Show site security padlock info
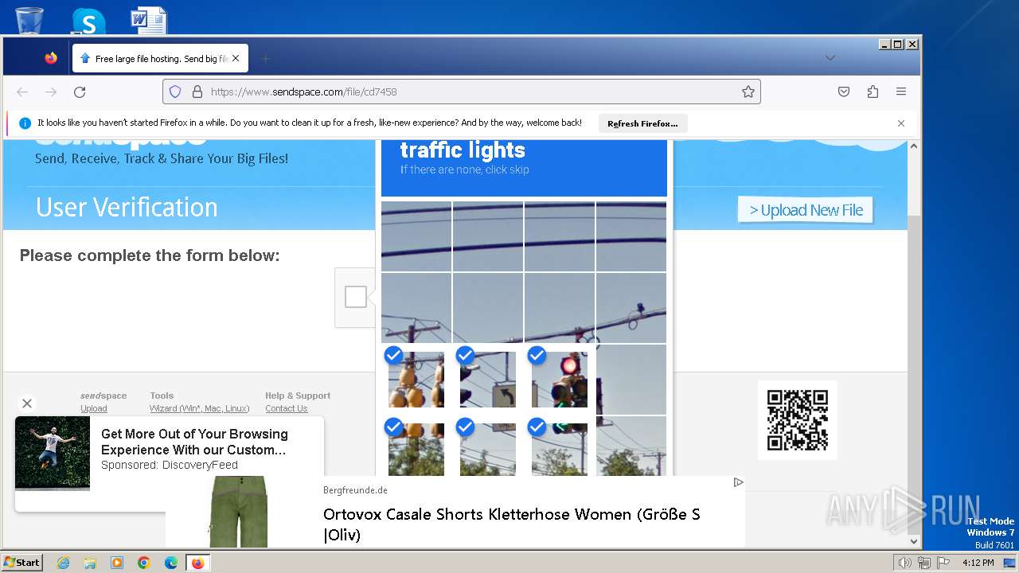 click(197, 92)
